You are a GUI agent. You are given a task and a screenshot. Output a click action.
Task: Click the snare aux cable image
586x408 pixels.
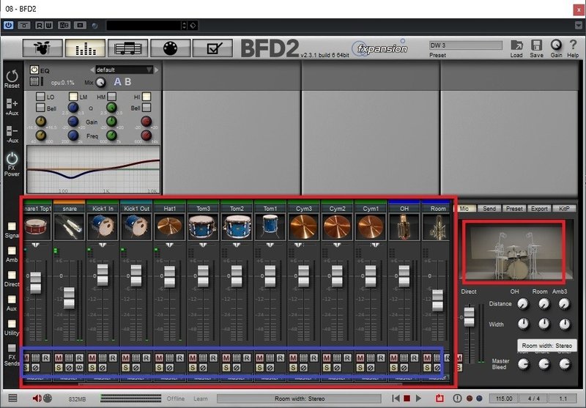pos(69,227)
